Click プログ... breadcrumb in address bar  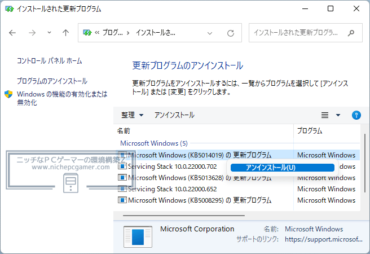(113, 33)
